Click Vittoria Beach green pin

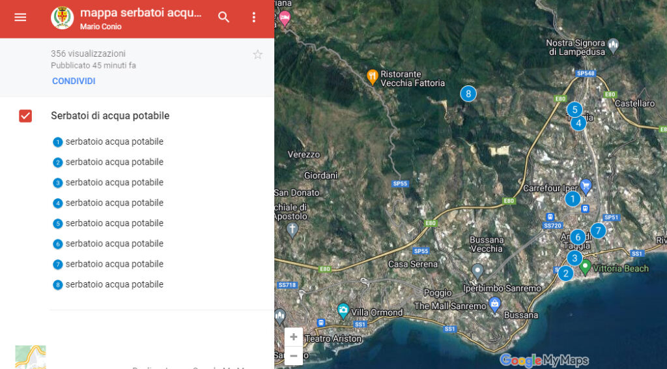(586, 268)
